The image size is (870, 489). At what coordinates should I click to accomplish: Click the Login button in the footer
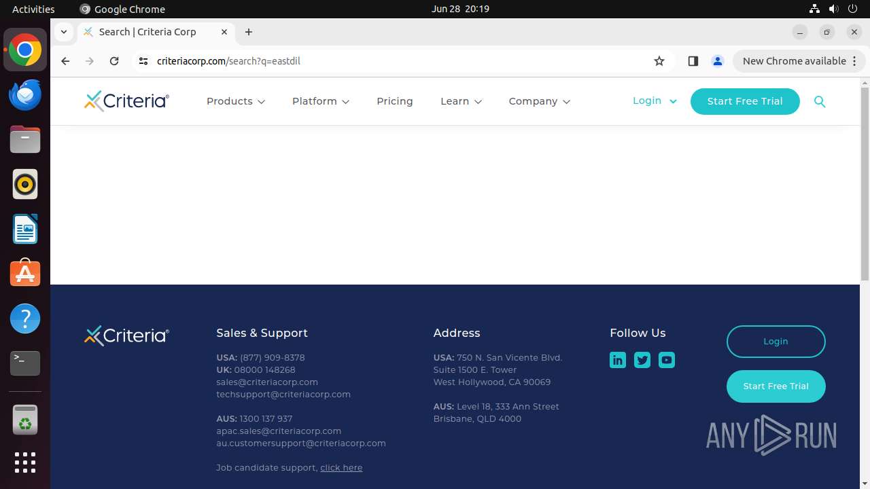[x=776, y=342]
